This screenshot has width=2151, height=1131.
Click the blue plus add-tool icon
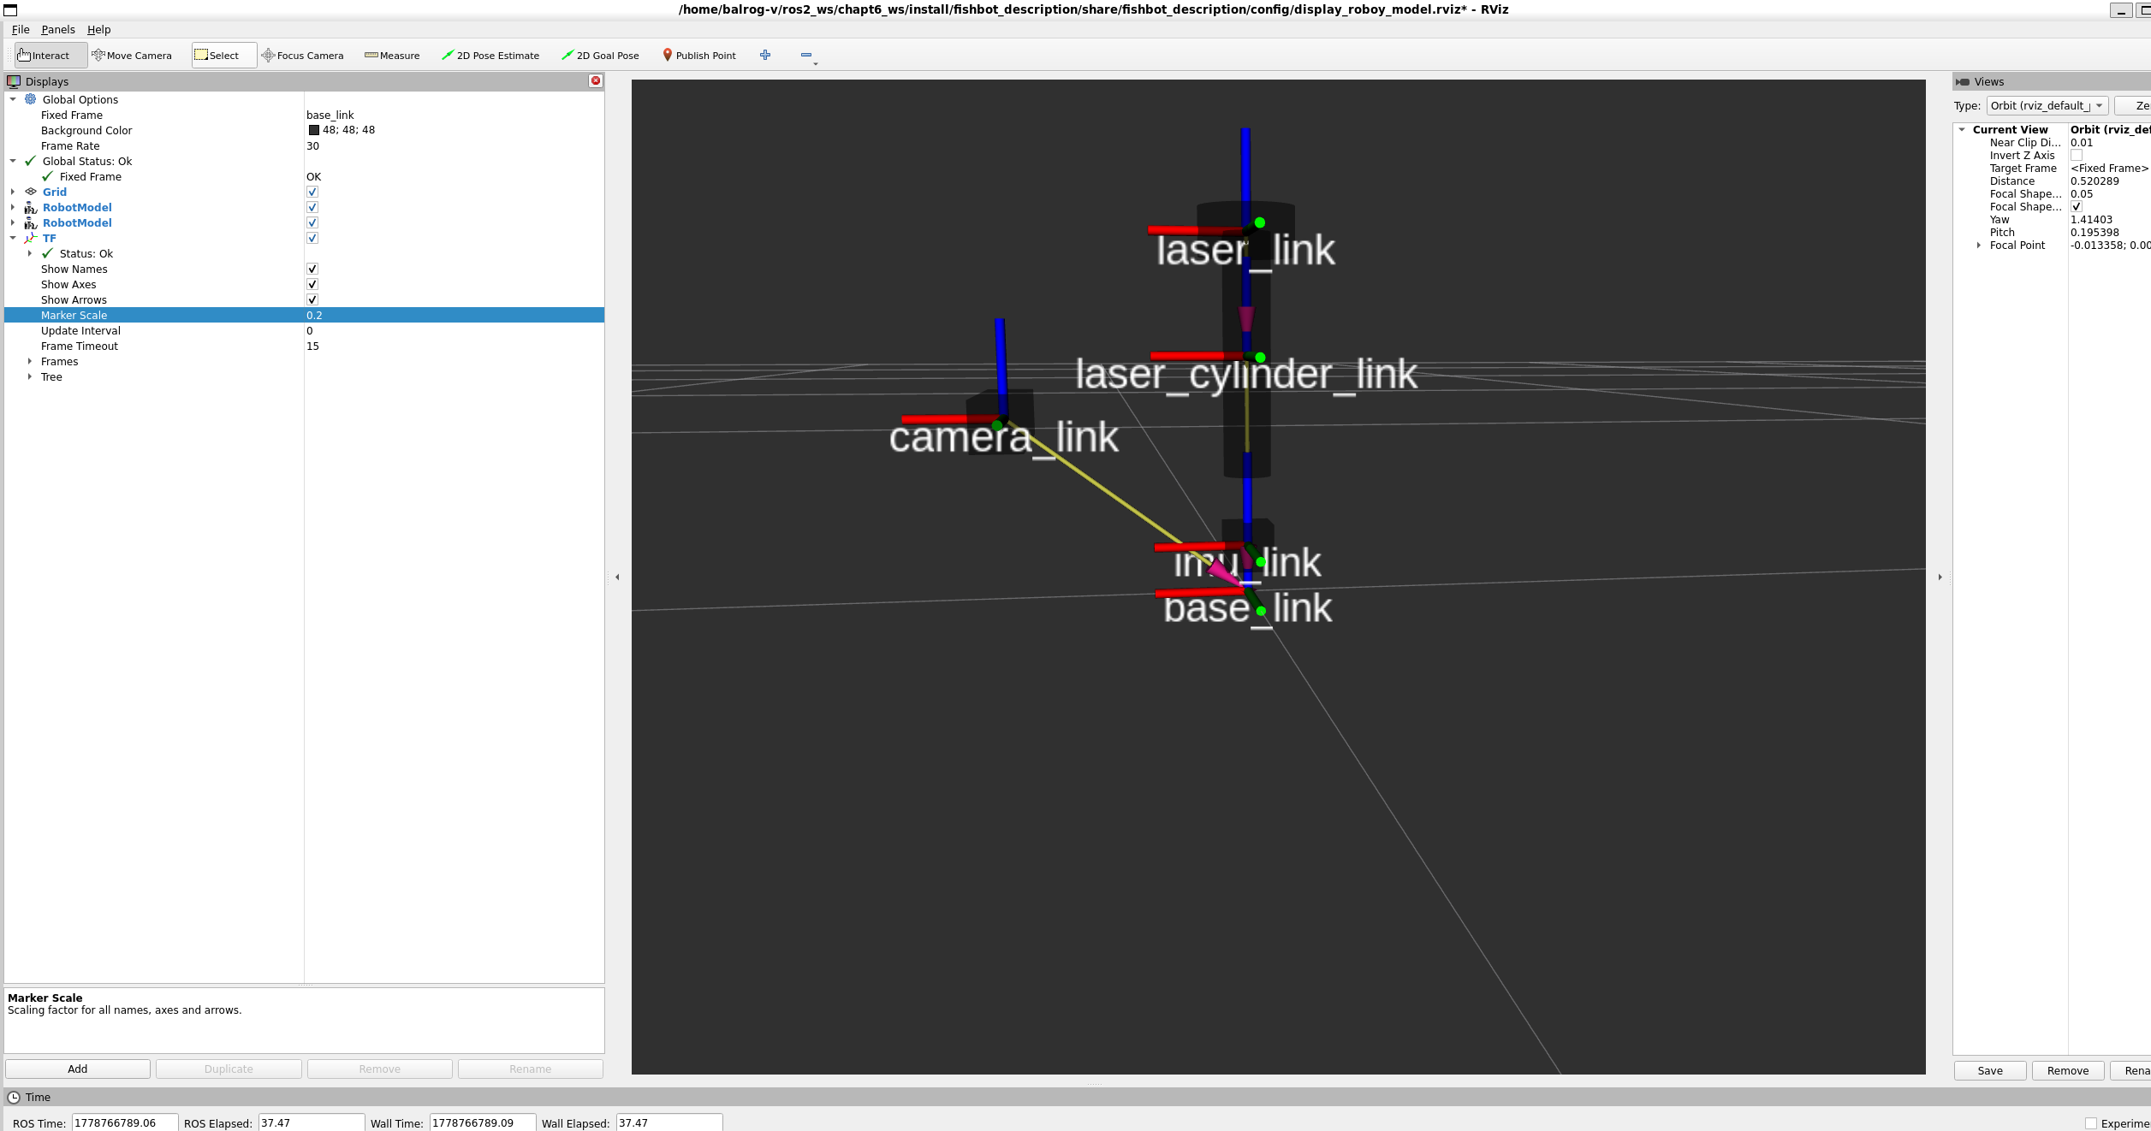tap(765, 55)
